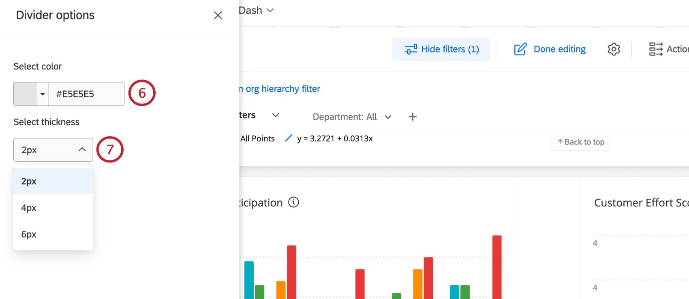Click Hide filters button
689x299 pixels.
click(x=441, y=49)
